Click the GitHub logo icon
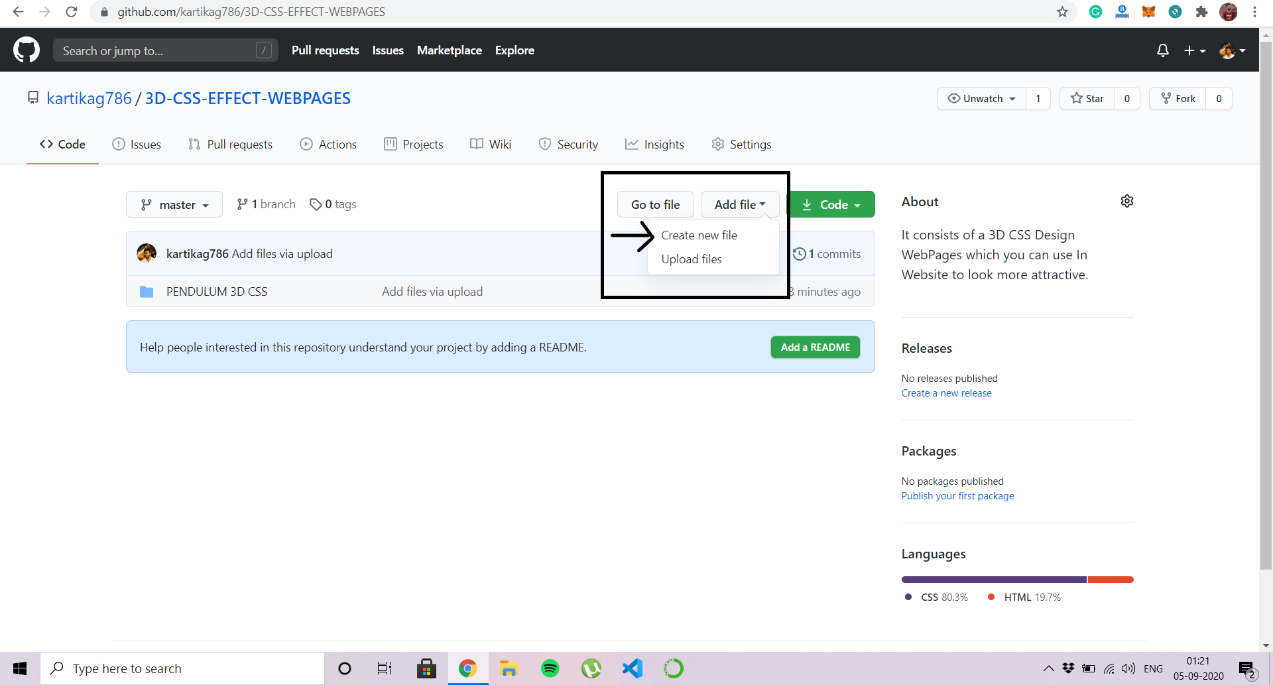 [26, 50]
